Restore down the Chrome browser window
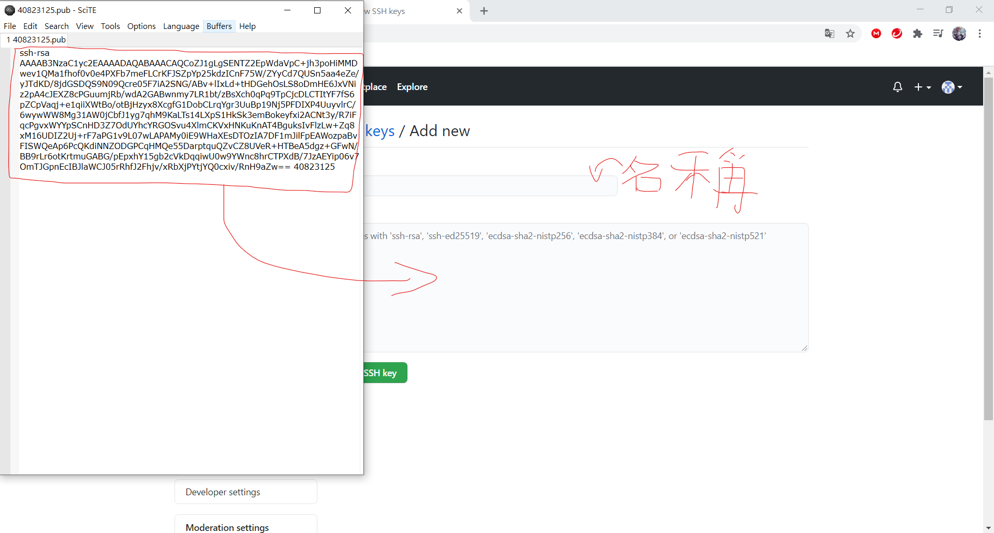Viewport: 994px width, 533px height. (949, 10)
